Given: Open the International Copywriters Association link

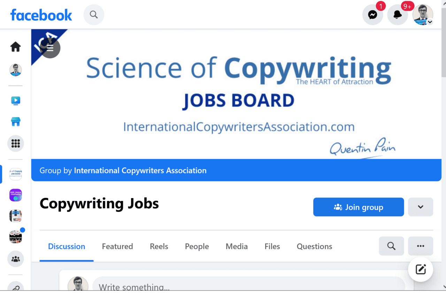Looking at the screenshot, I should tap(140, 170).
